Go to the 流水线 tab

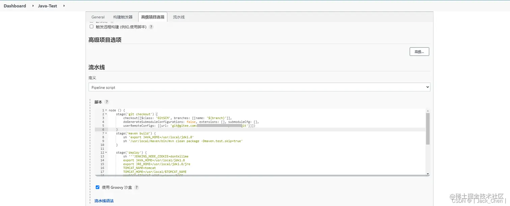(x=178, y=17)
